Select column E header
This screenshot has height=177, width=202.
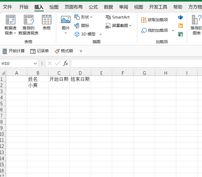tap(101, 73)
